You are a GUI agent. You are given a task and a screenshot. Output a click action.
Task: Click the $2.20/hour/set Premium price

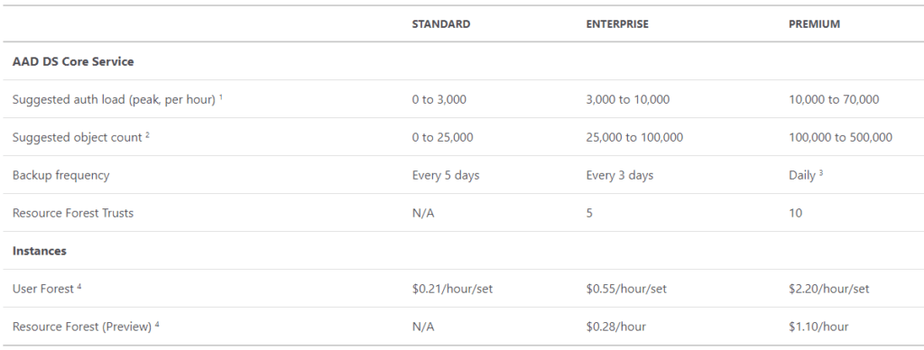point(828,289)
